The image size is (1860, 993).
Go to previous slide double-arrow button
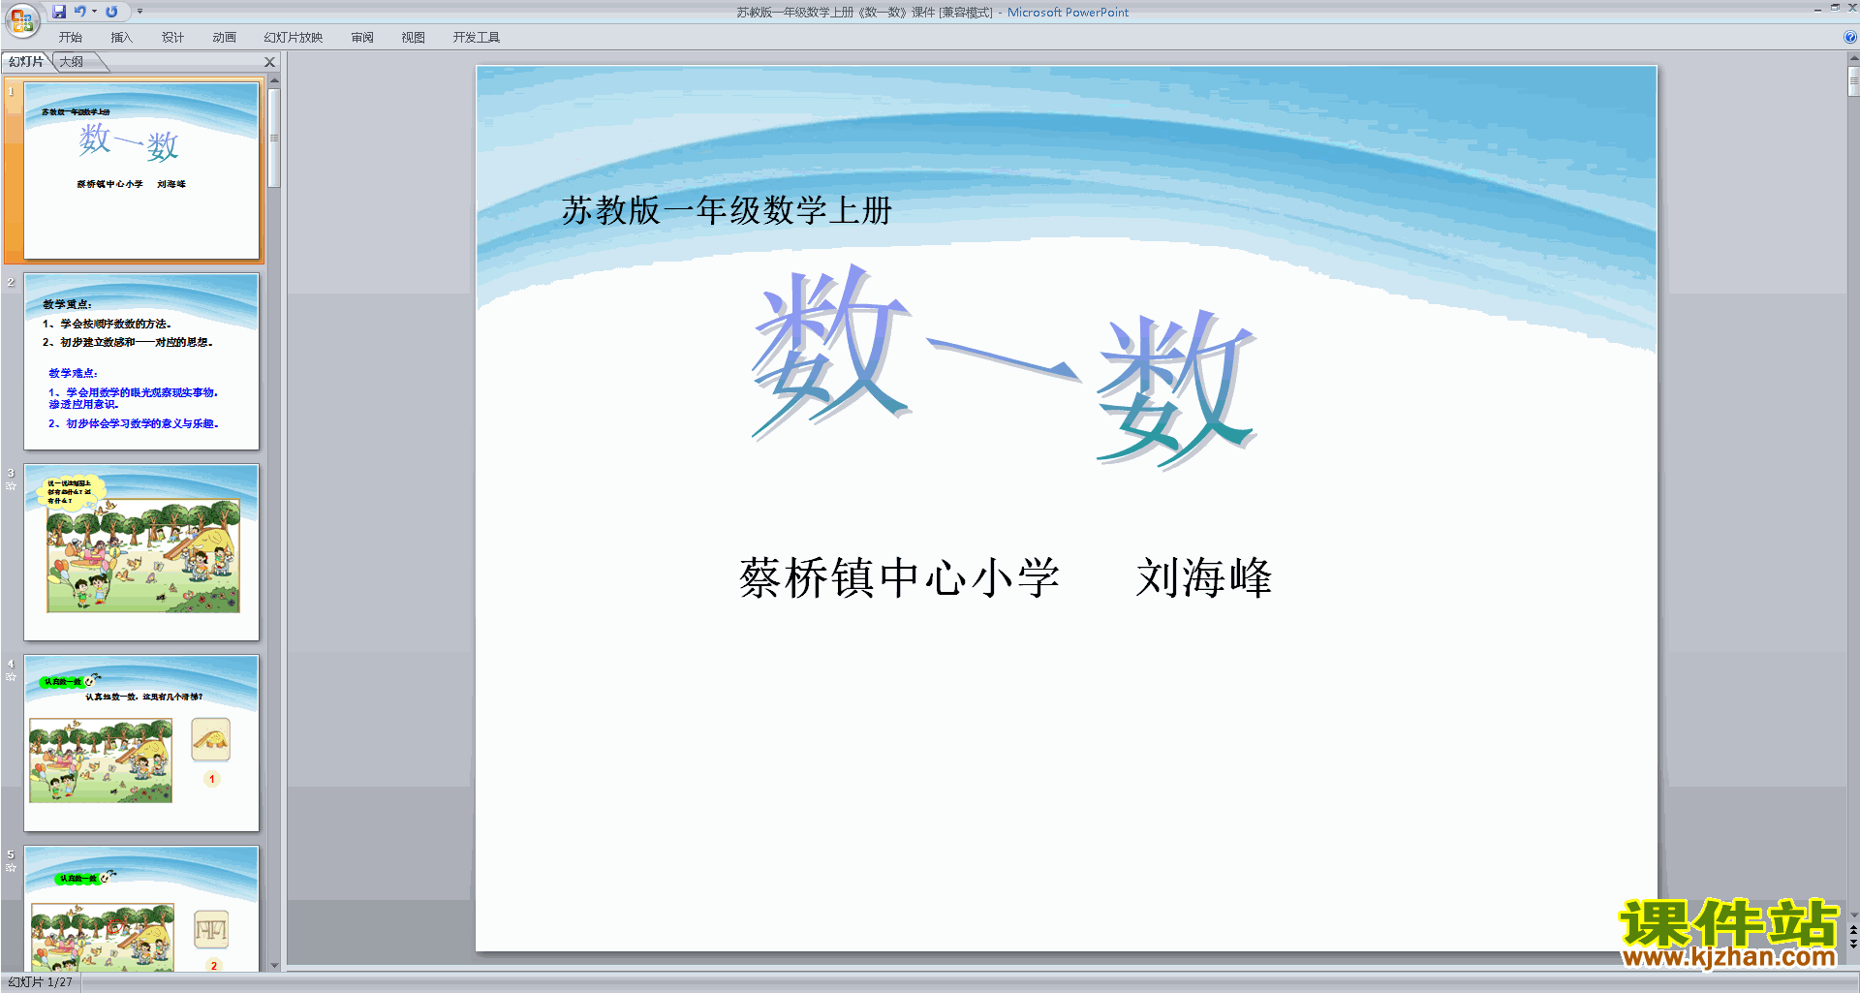1853,930
